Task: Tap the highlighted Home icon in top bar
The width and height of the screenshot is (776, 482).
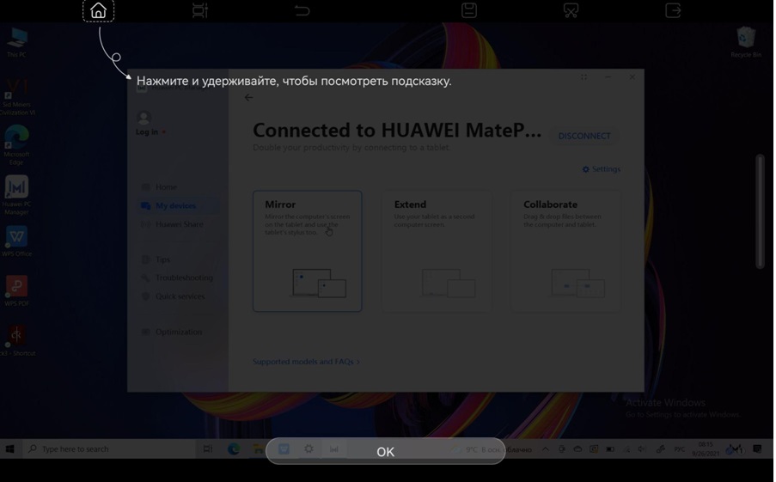Action: point(99,11)
